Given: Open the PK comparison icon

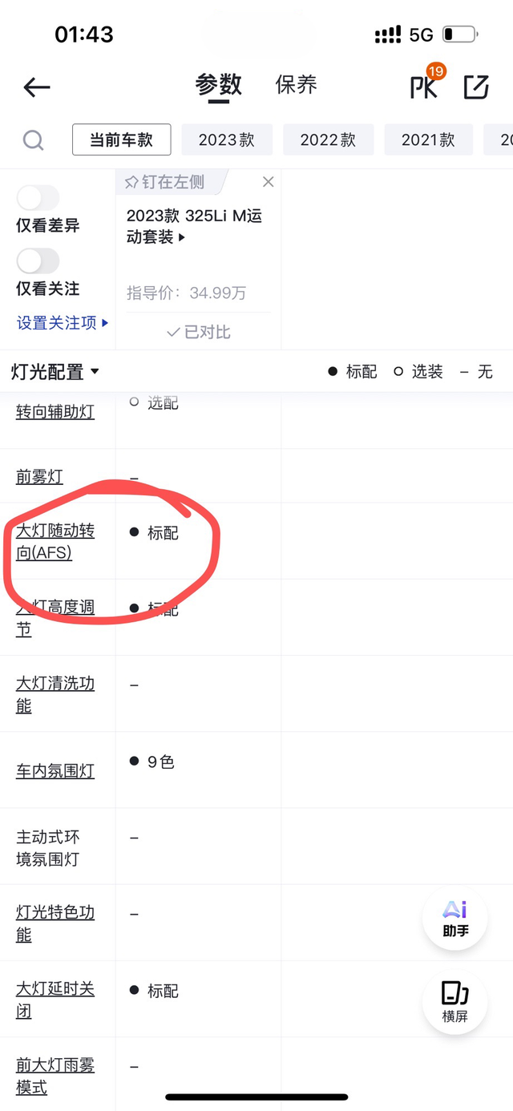Looking at the screenshot, I should click(425, 85).
